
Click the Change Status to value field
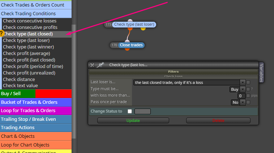tap(142, 111)
